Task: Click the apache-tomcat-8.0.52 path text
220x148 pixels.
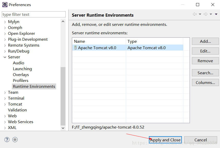Action: 108,127
